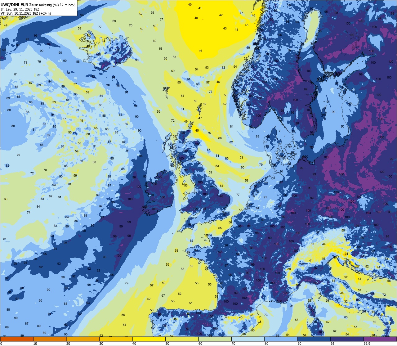Click the 20–30 light orange legend swatch
397x346 pixels.
[83, 339]
